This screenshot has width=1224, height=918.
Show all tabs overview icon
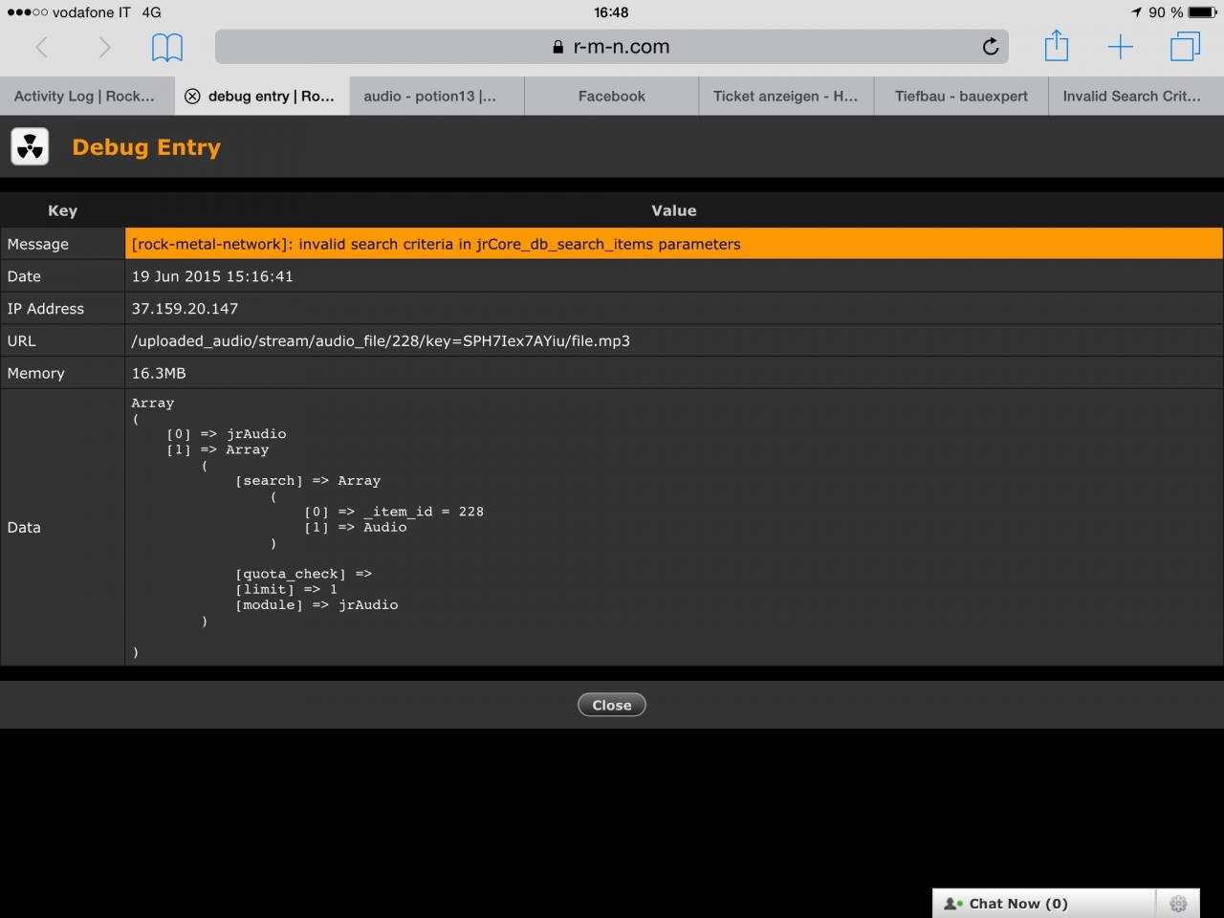[1185, 46]
